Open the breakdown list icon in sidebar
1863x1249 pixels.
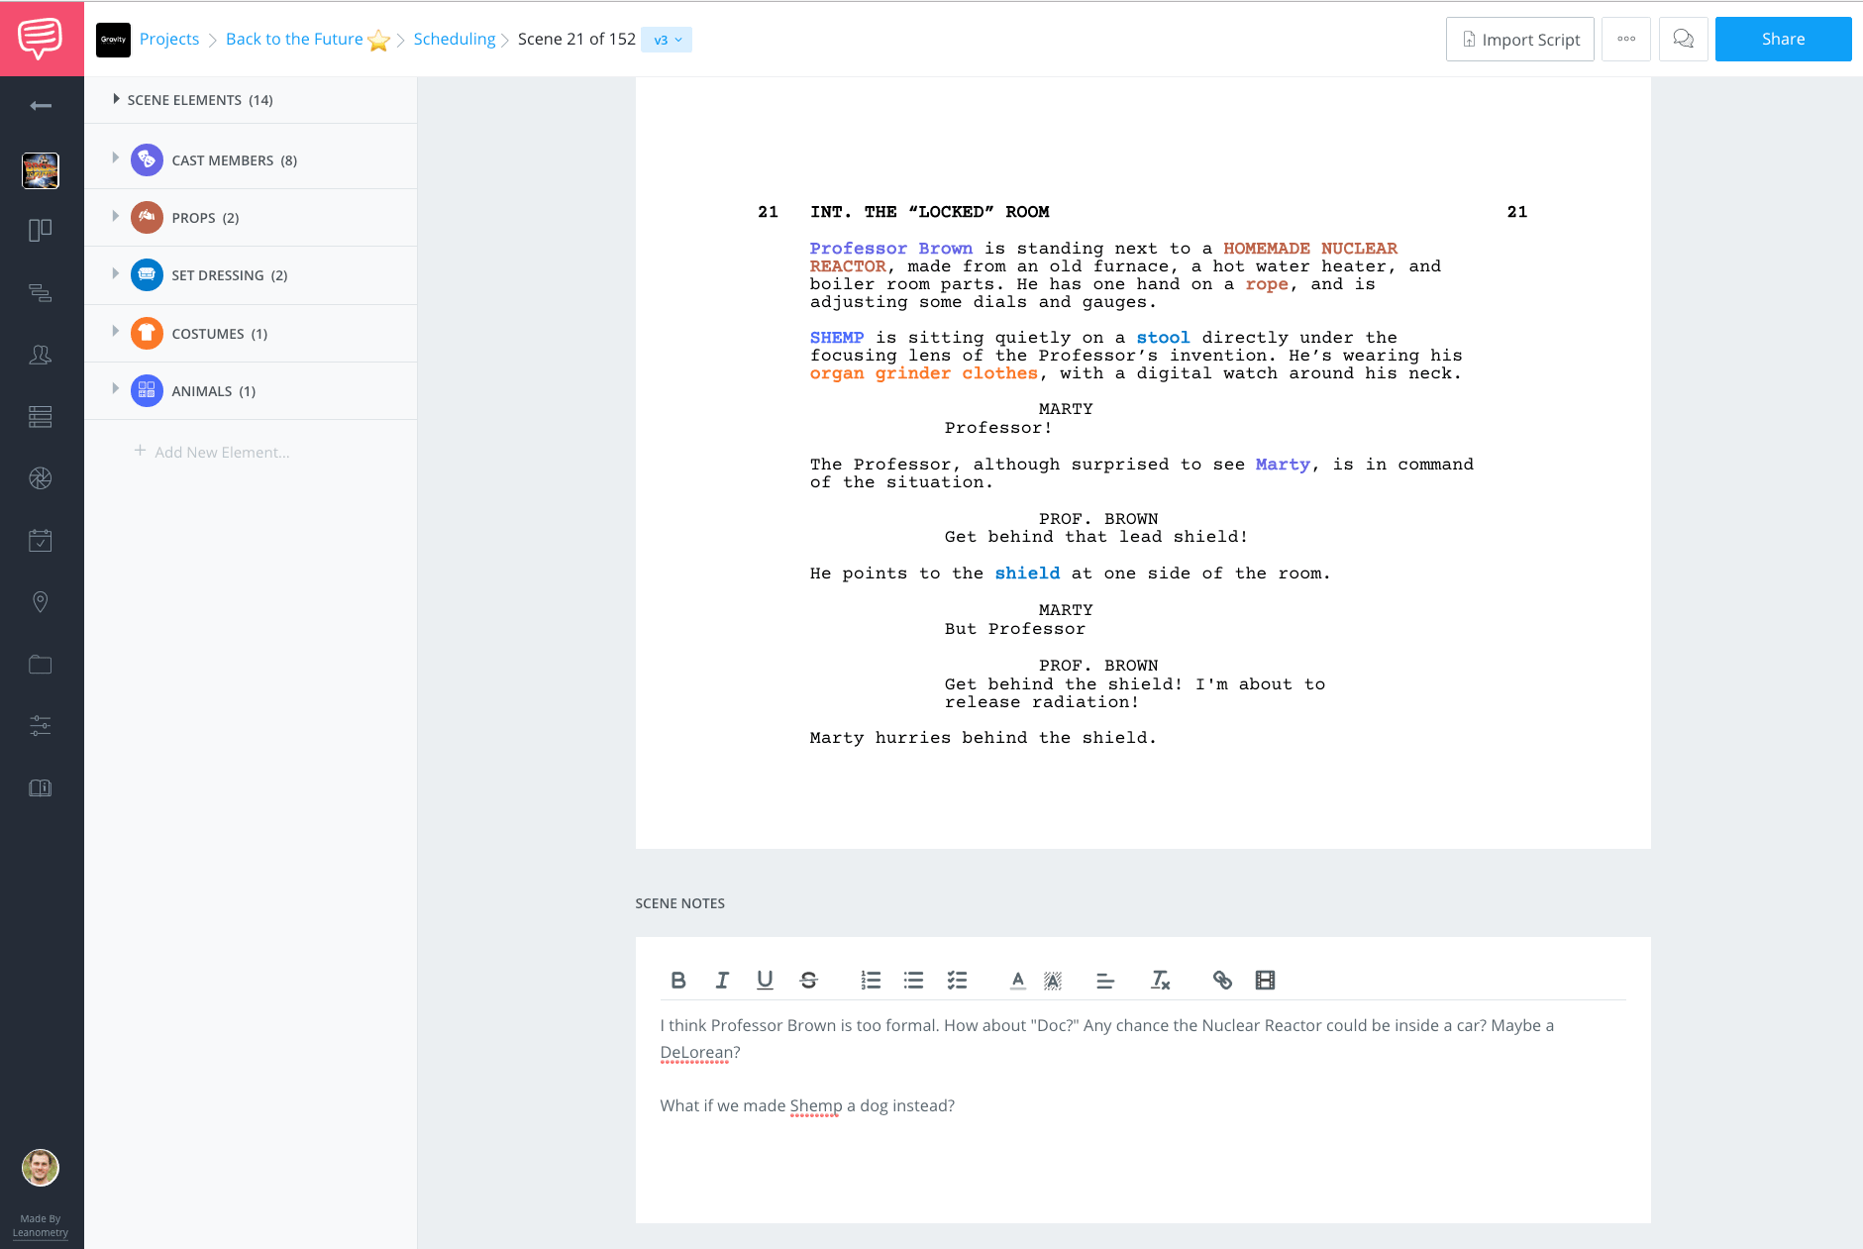41,417
